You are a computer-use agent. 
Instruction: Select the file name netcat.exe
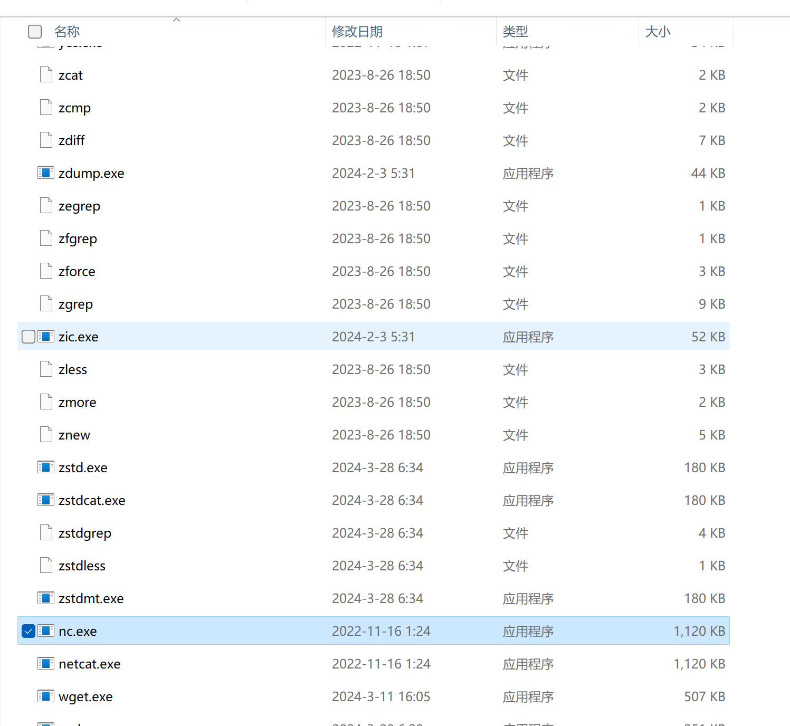point(90,664)
